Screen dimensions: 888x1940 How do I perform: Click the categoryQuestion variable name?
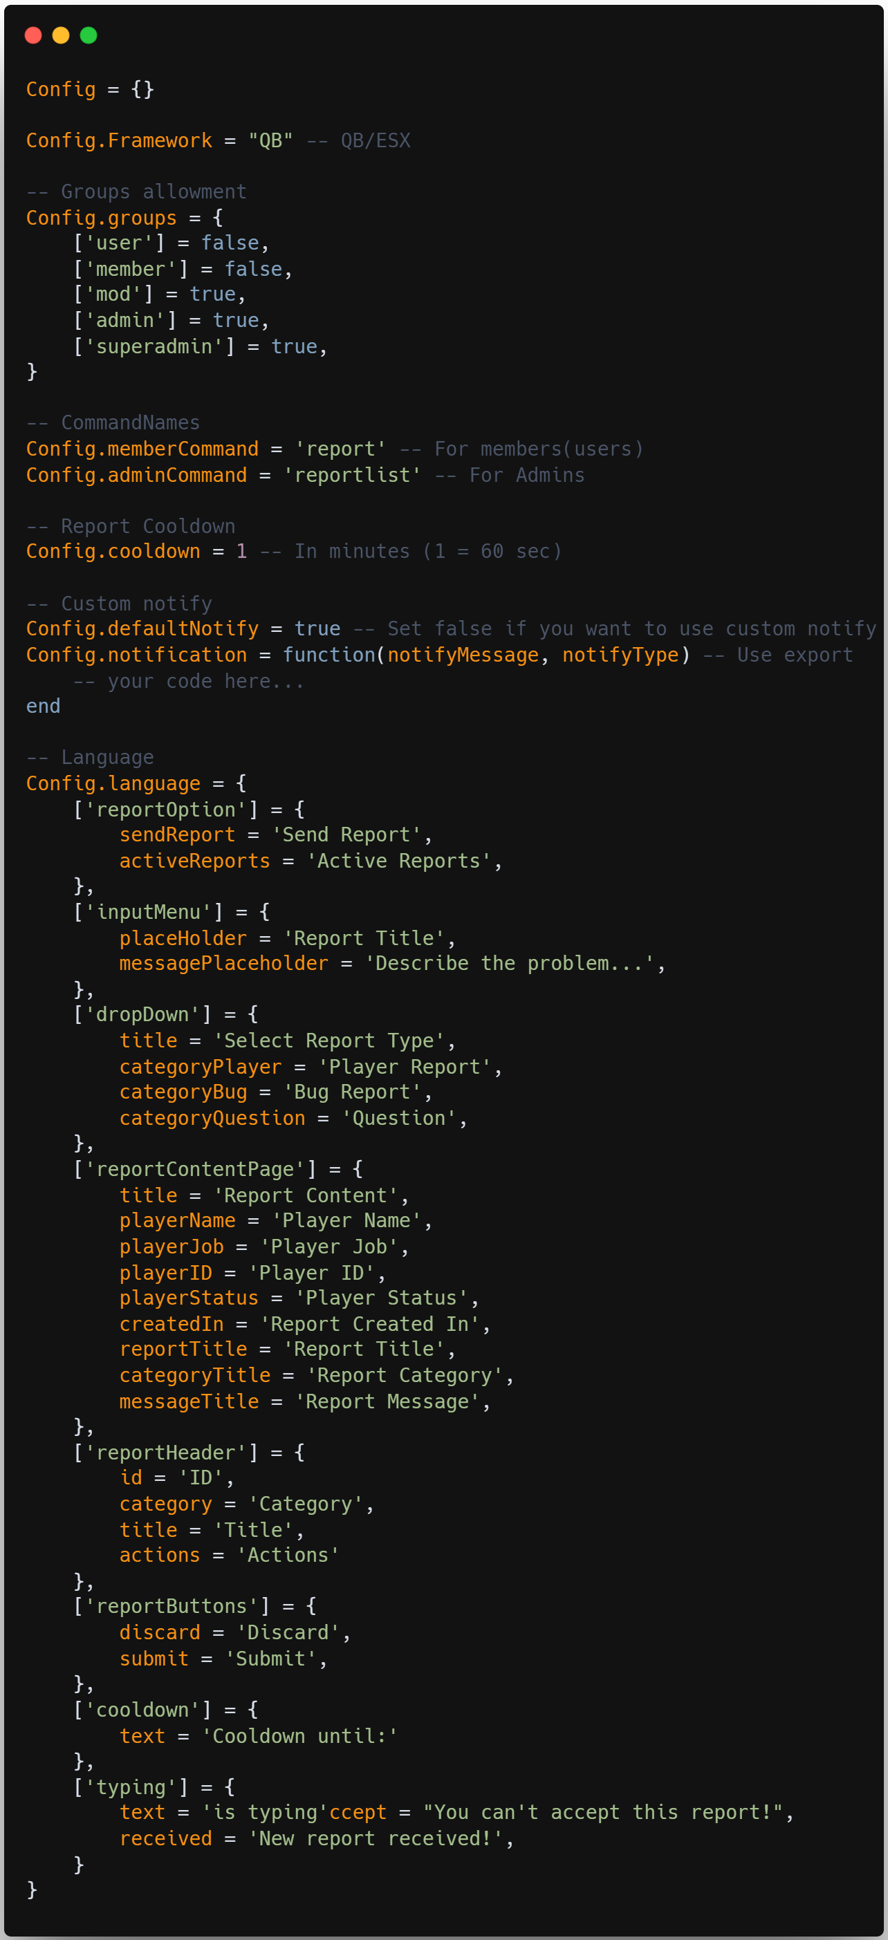212,1119
